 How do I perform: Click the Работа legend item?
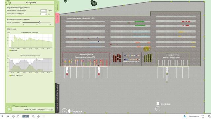[x=13, y=76]
